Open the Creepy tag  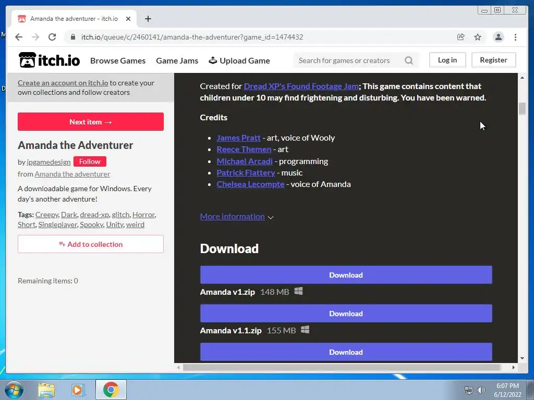pos(46,215)
